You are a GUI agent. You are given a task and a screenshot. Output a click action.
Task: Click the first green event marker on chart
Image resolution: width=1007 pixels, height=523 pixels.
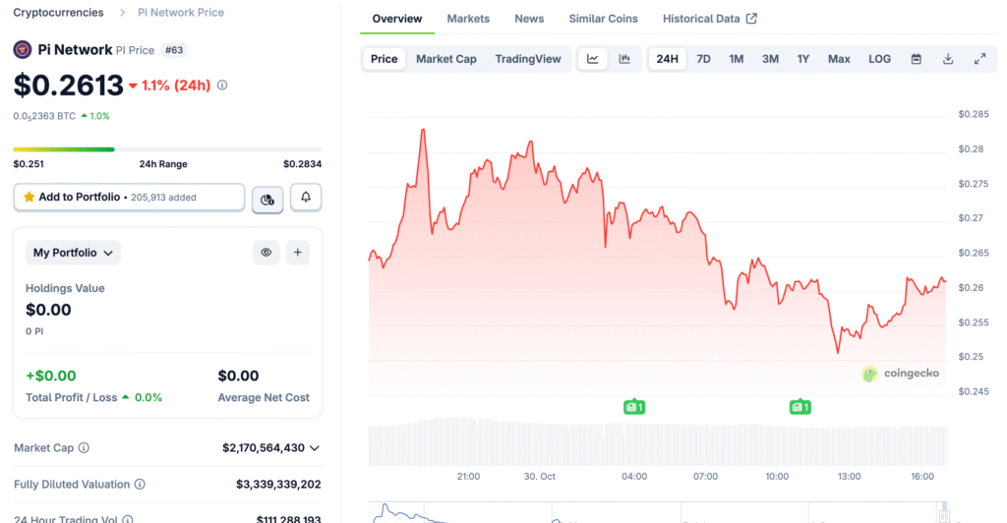click(x=634, y=406)
